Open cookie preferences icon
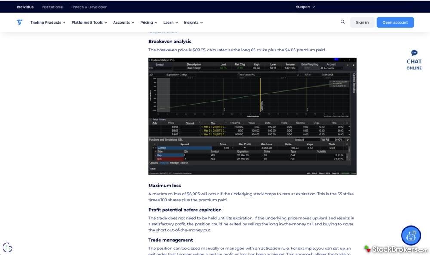 [8, 247]
